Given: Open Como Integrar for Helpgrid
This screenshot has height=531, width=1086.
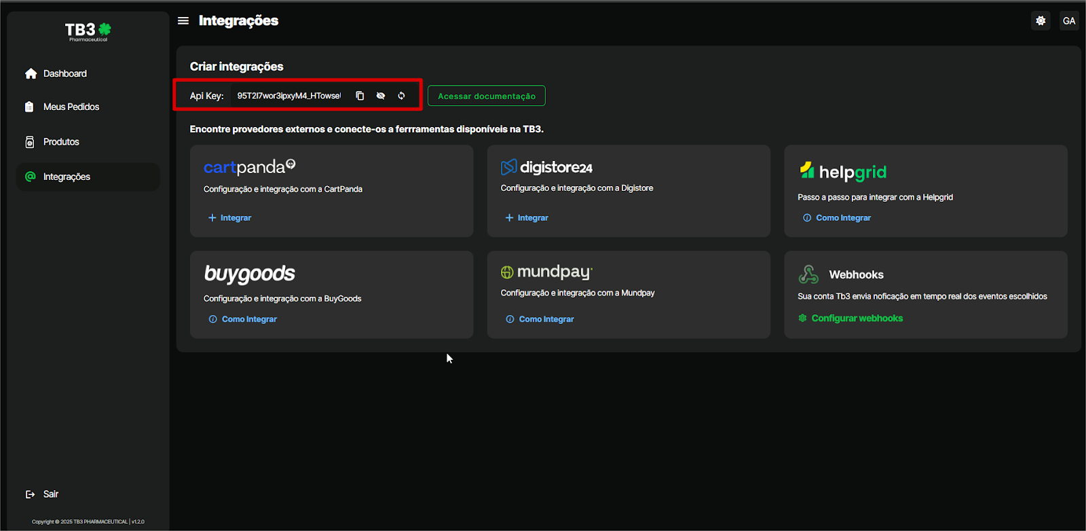Looking at the screenshot, I should point(842,218).
